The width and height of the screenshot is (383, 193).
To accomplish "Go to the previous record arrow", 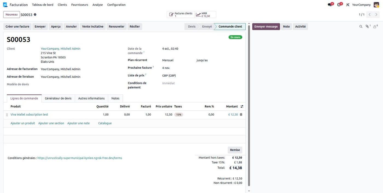I will coord(370,14).
